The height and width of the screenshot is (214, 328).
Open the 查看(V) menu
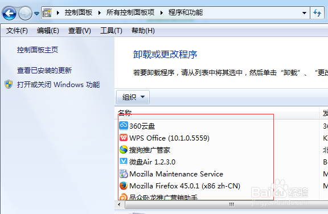pos(80,31)
